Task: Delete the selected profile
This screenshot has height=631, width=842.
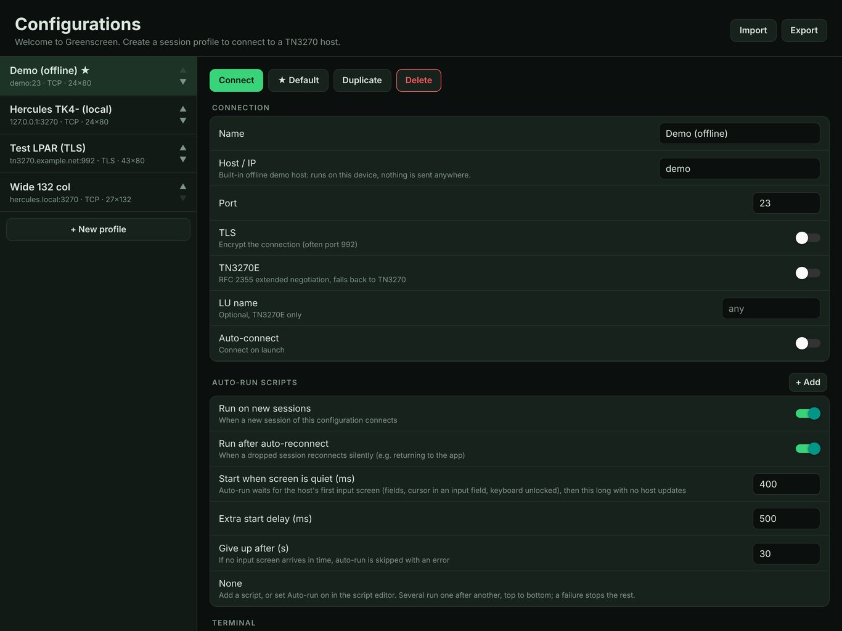Action: [419, 80]
